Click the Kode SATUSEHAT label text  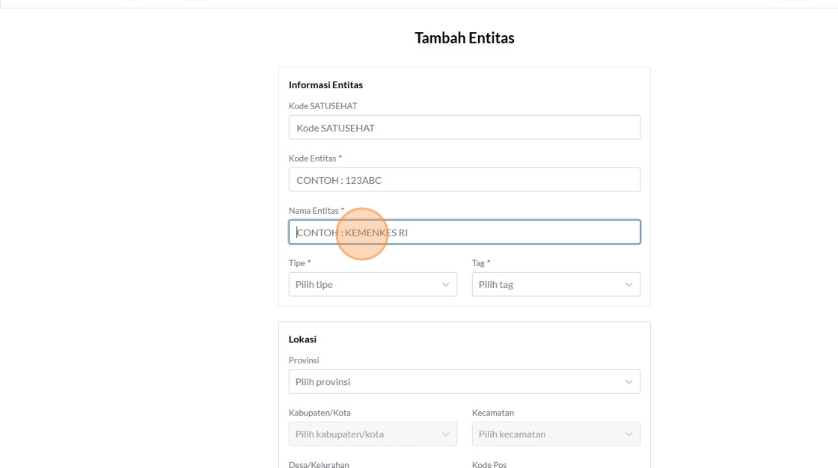pyautogui.click(x=322, y=106)
